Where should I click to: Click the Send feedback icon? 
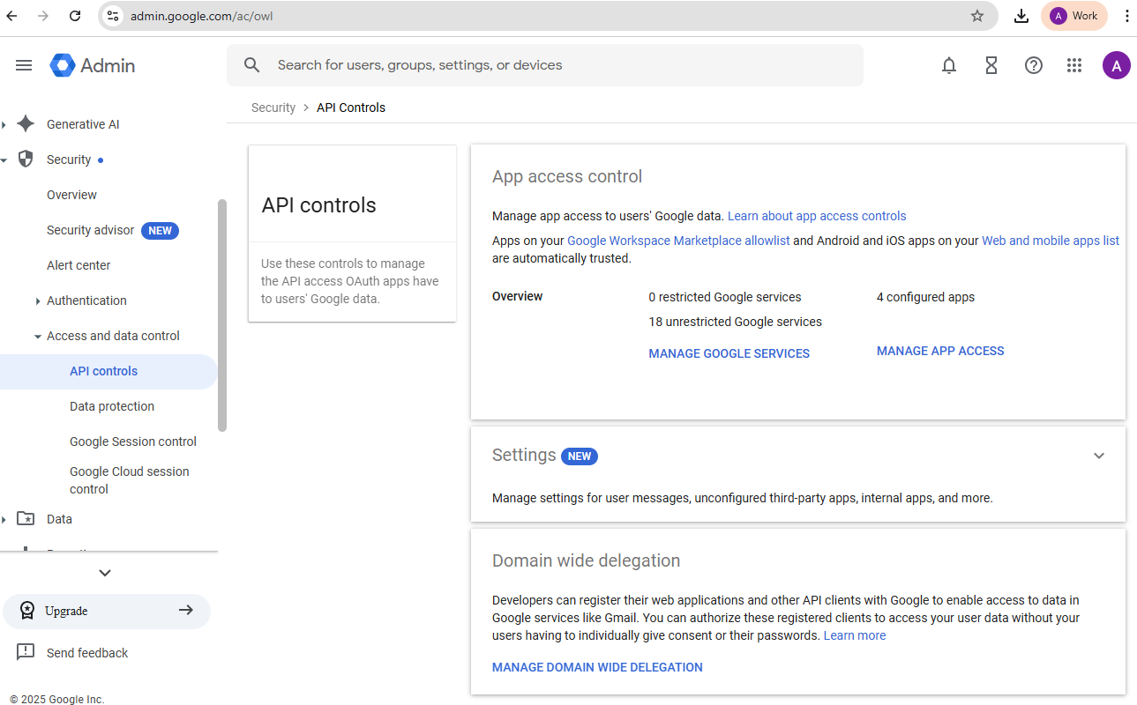coord(26,653)
